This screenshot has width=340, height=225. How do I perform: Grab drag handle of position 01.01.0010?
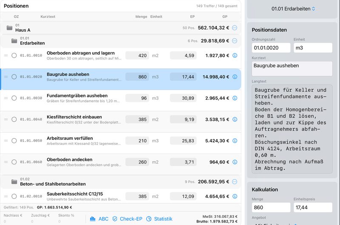coord(6,56)
